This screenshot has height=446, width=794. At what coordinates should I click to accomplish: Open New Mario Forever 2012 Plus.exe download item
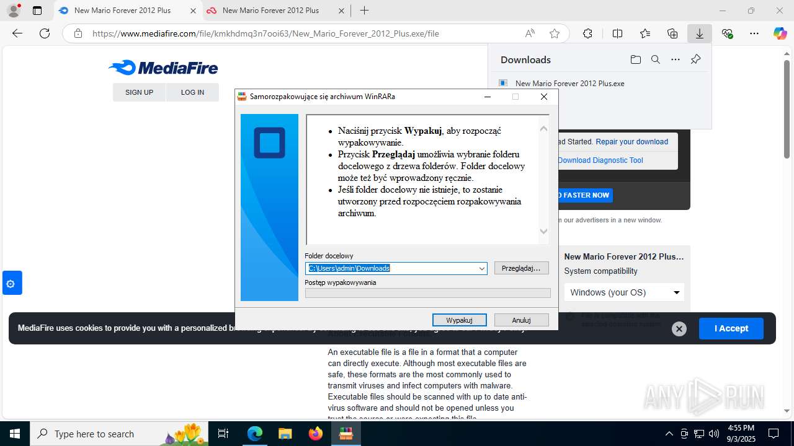pos(569,83)
